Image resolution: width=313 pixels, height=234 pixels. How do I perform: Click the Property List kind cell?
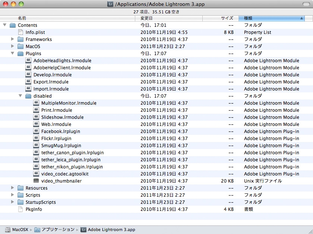257,32
